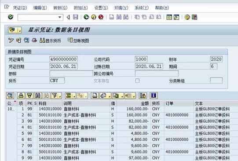The width and height of the screenshot is (238, 161).
Task: Click the Find binoculars icon in top toolbar
Action: [x=119, y=17]
